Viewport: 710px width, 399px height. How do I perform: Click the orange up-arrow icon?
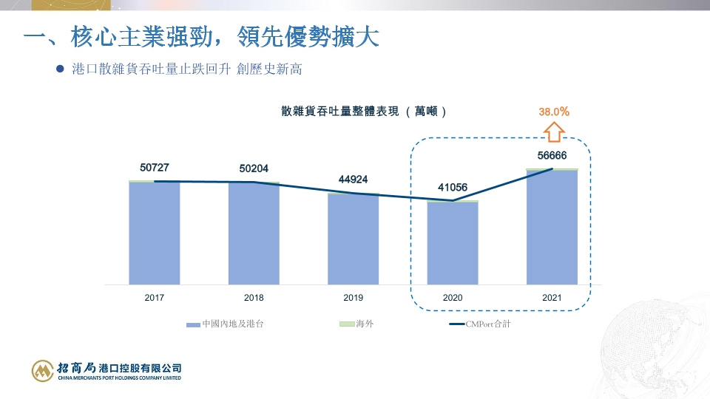(x=554, y=132)
